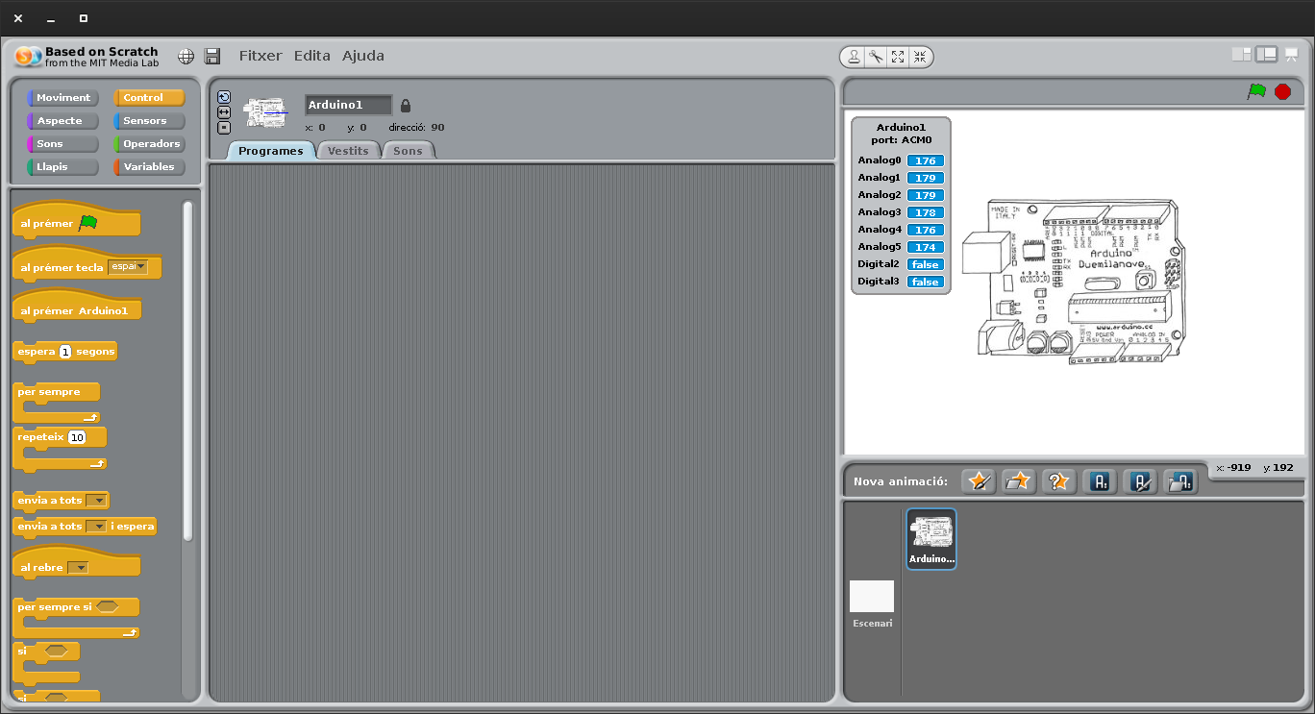Select the duplicate stamp tool

click(854, 57)
